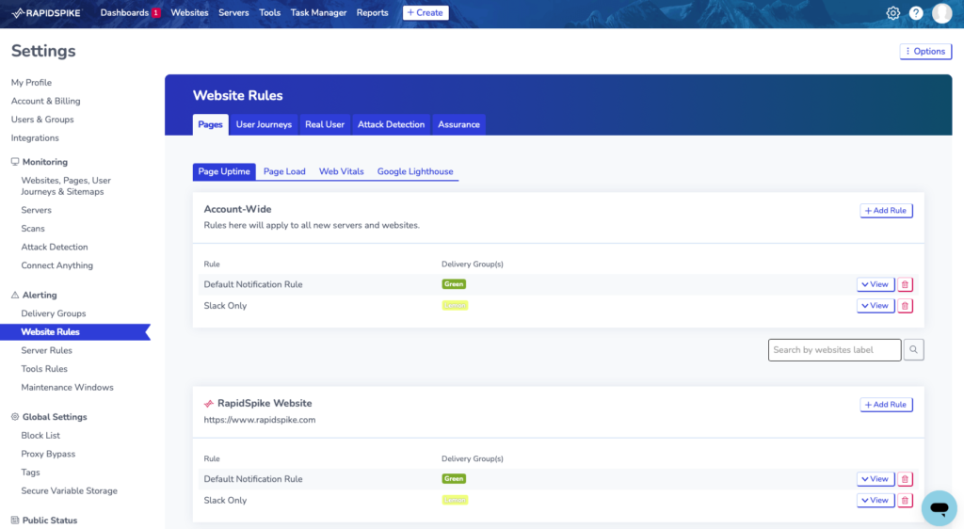
Task: Delete the Account-Wide Slack Only rule
Action: [x=905, y=305]
